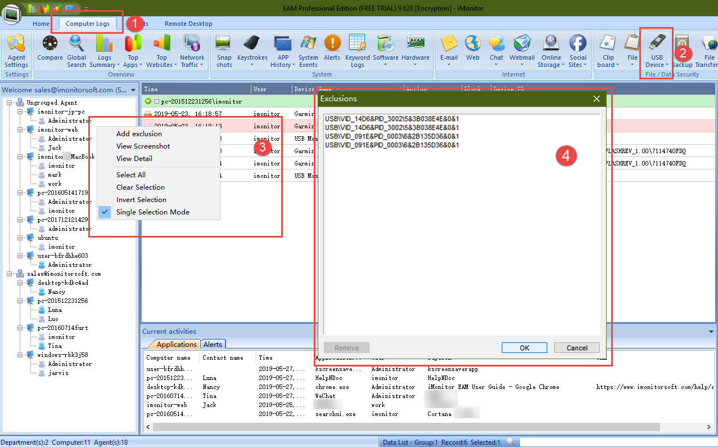The height and width of the screenshot is (447, 718).
Task: Open Social Sites logs
Action: coord(578,51)
